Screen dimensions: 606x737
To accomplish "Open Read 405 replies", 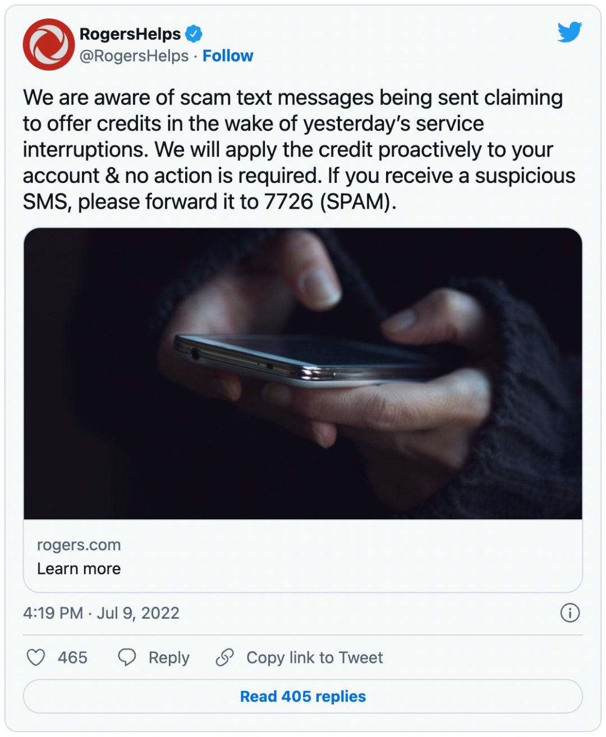I will click(x=303, y=697).
